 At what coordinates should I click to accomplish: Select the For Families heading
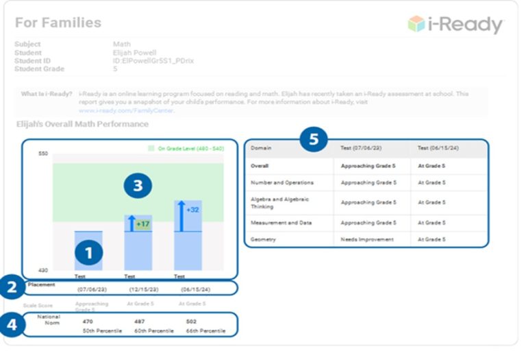coord(58,23)
